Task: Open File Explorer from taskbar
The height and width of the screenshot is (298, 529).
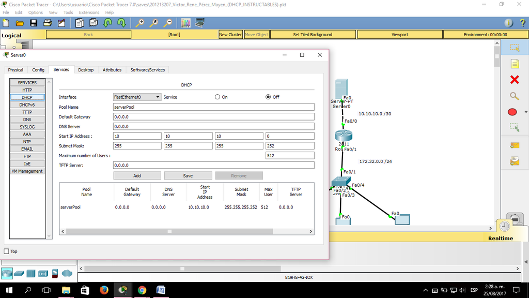Action: point(66,290)
